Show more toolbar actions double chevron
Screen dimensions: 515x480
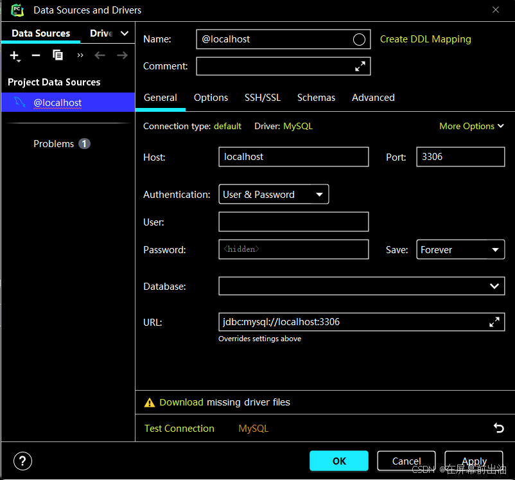click(x=80, y=55)
